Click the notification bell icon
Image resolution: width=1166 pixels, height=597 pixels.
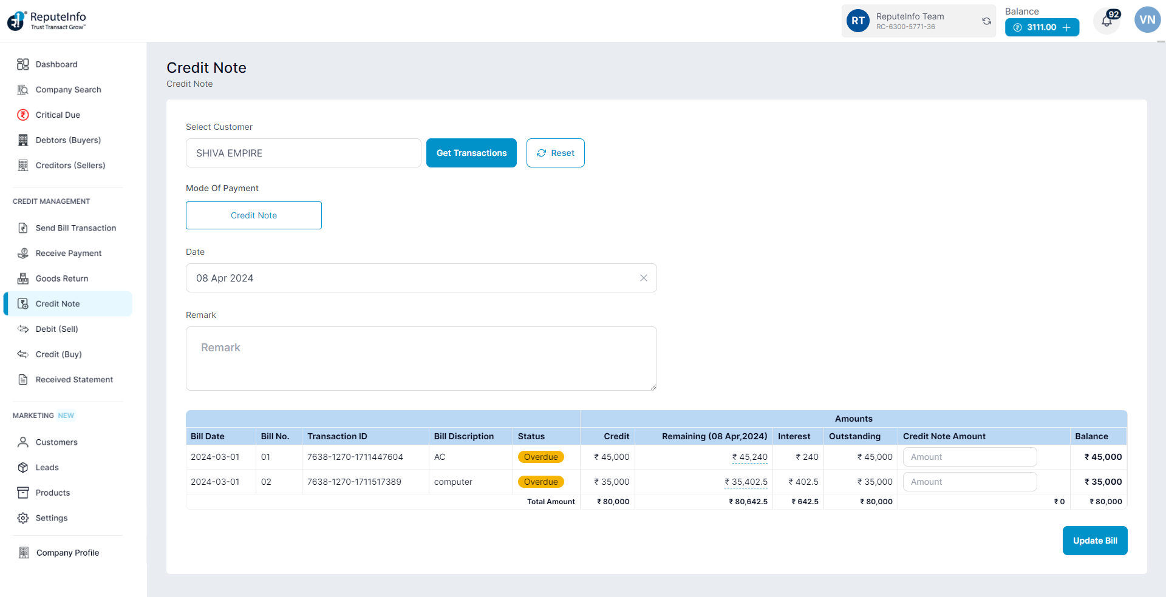pyautogui.click(x=1106, y=22)
